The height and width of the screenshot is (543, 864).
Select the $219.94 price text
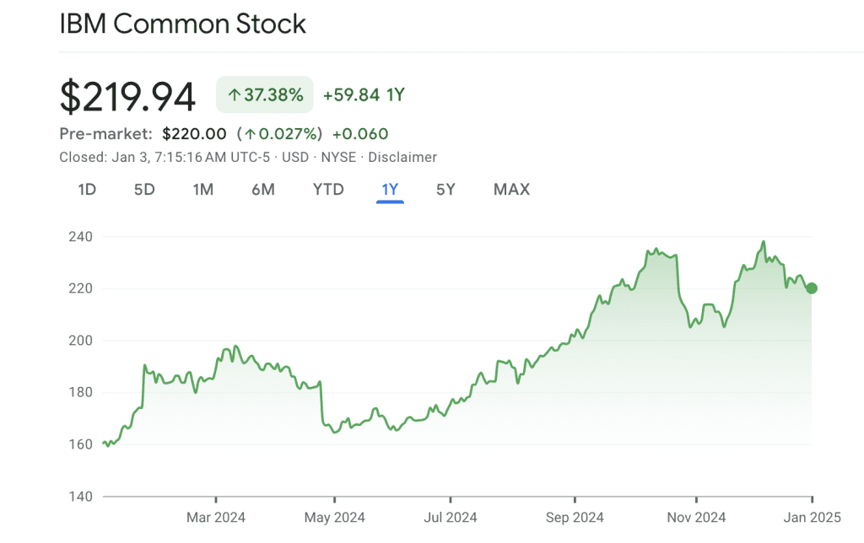(127, 94)
